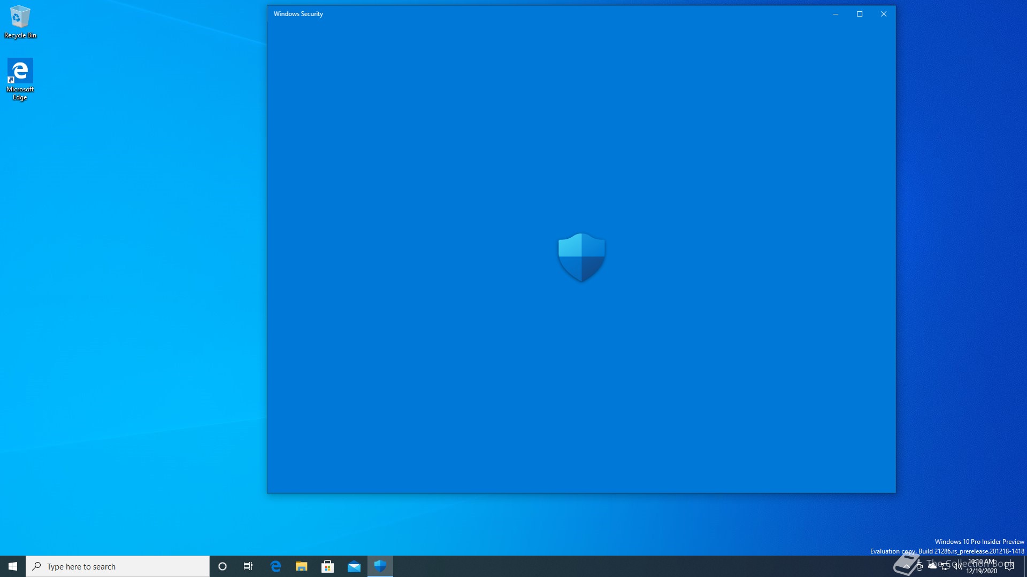Open the Start menu

coord(13,566)
